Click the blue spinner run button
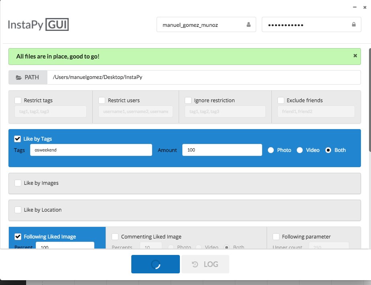 pos(155,264)
